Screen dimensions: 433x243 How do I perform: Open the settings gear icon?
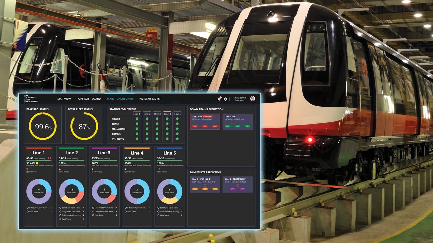(x=225, y=99)
